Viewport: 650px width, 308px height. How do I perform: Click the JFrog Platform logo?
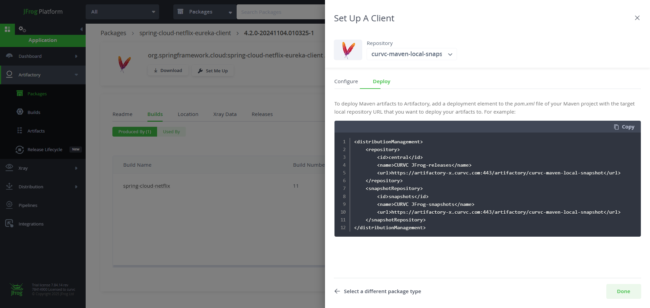coord(43,11)
